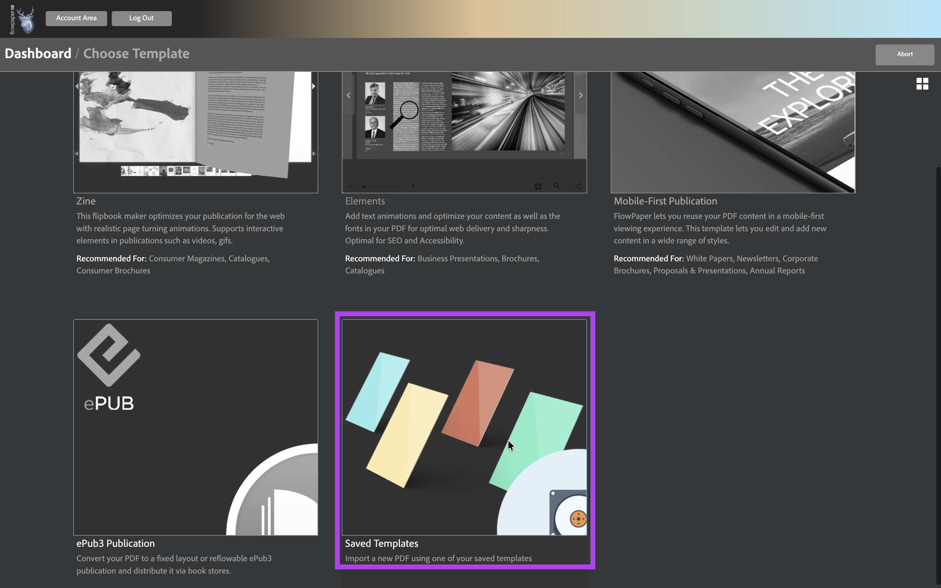Image resolution: width=941 pixels, height=588 pixels.
Task: Abort the template selection
Action: tap(904, 55)
